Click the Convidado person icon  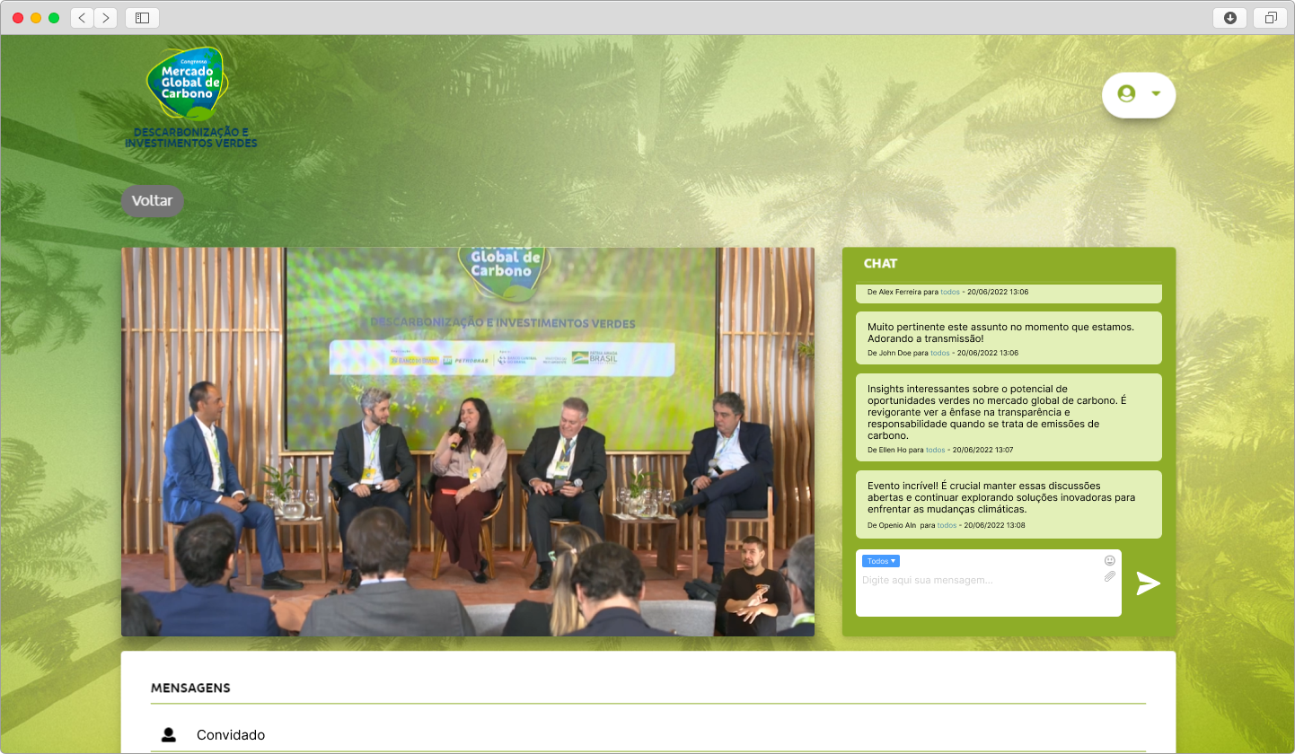pos(169,734)
